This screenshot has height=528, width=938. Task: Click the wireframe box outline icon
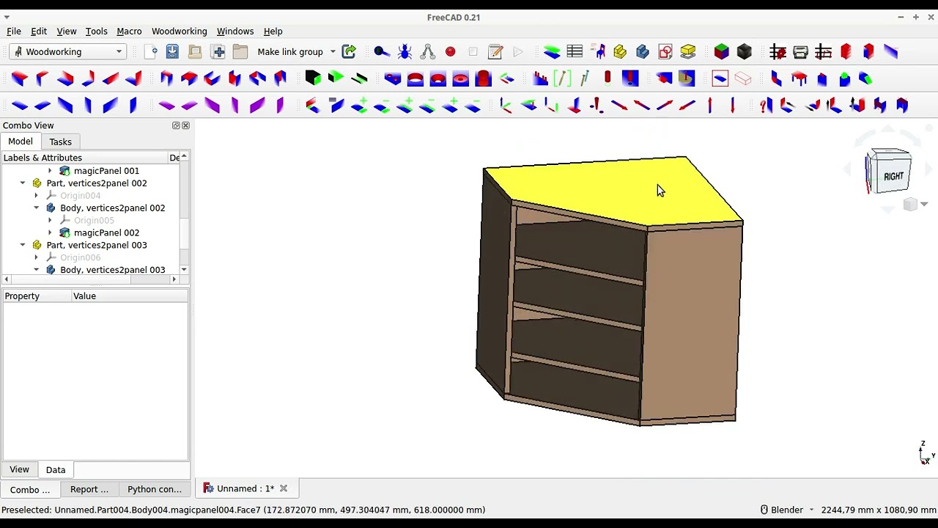click(x=742, y=78)
